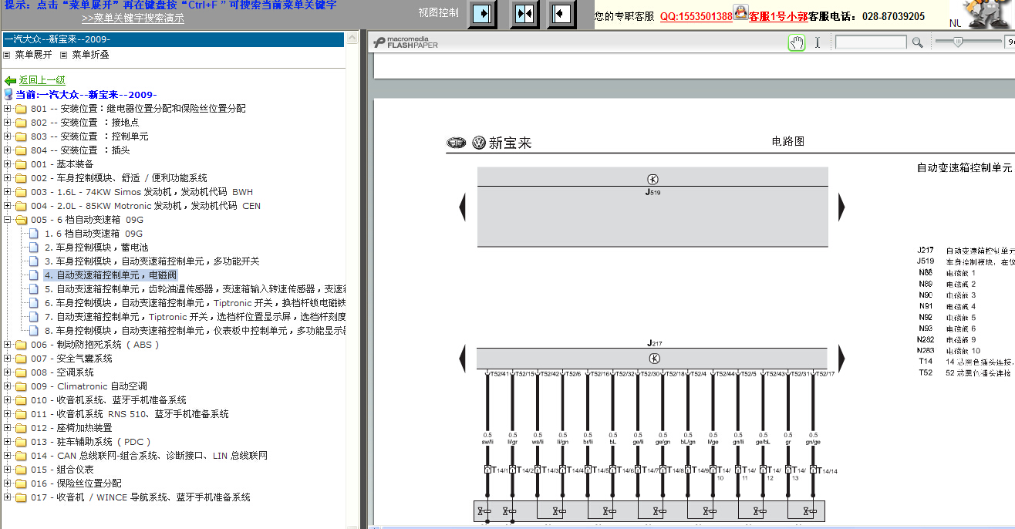The width and height of the screenshot is (1015, 529).
Task: Click the center-split view control button
Action: [x=524, y=14]
